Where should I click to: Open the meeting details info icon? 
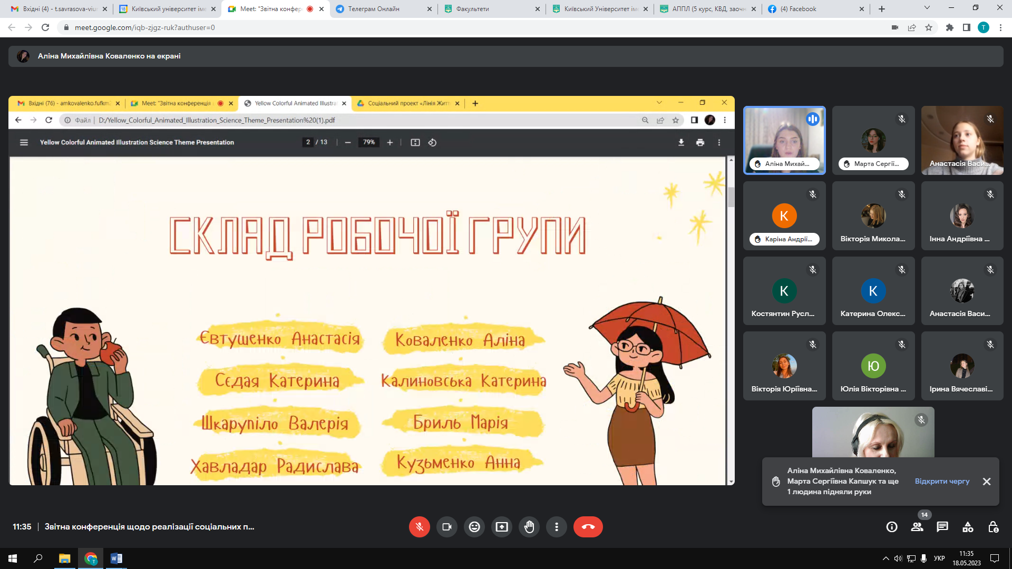pos(892,527)
